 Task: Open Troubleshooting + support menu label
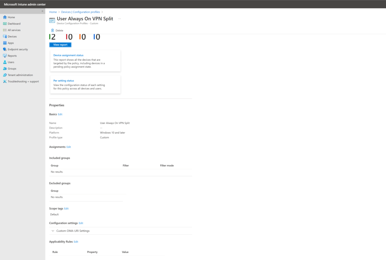click(23, 81)
